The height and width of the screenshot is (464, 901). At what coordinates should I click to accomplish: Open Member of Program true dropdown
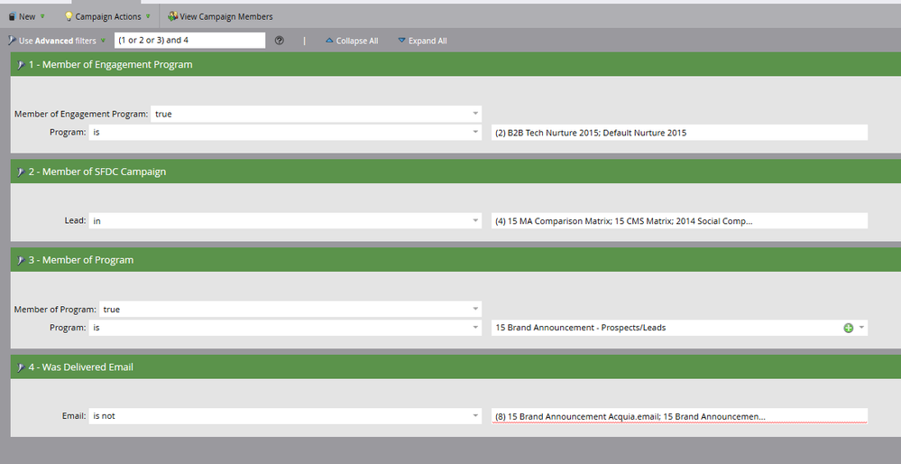click(x=290, y=310)
